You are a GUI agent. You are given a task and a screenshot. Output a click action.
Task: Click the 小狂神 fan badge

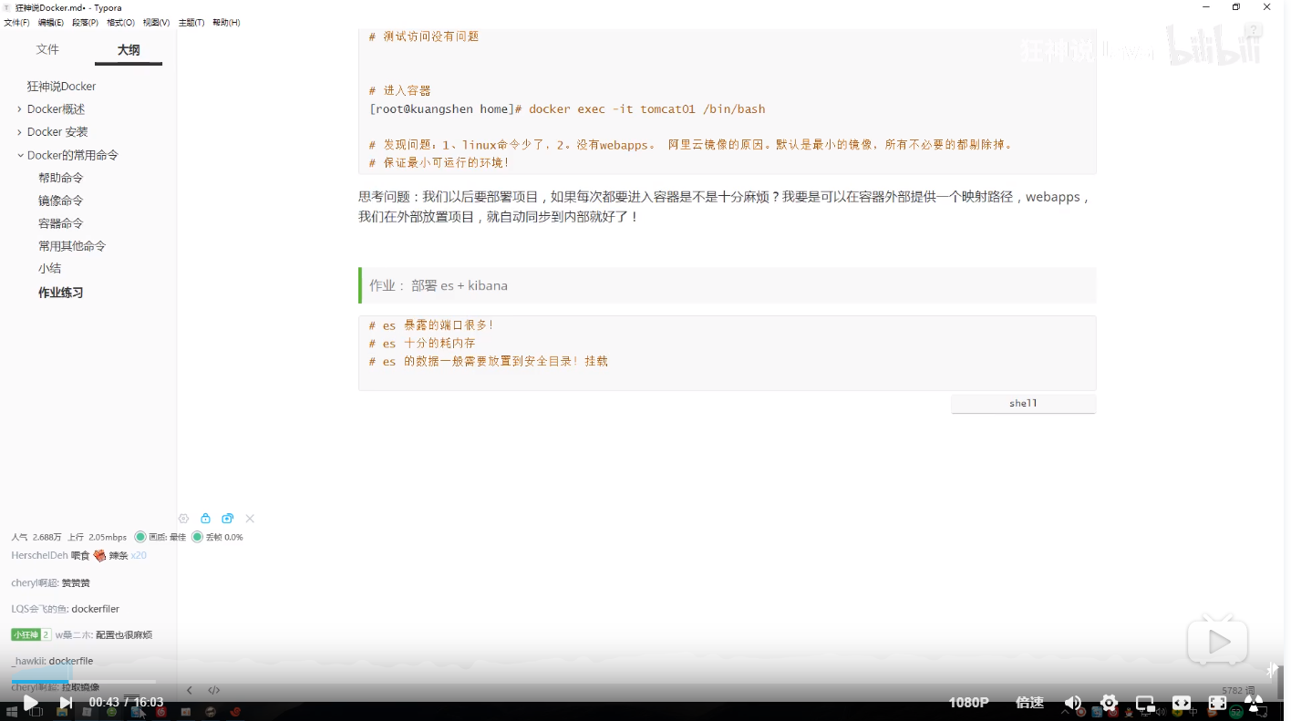click(x=31, y=634)
